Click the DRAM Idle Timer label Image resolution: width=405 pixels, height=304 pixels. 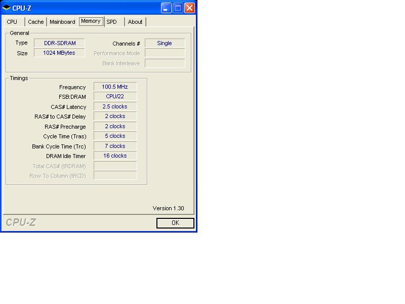[x=66, y=156]
